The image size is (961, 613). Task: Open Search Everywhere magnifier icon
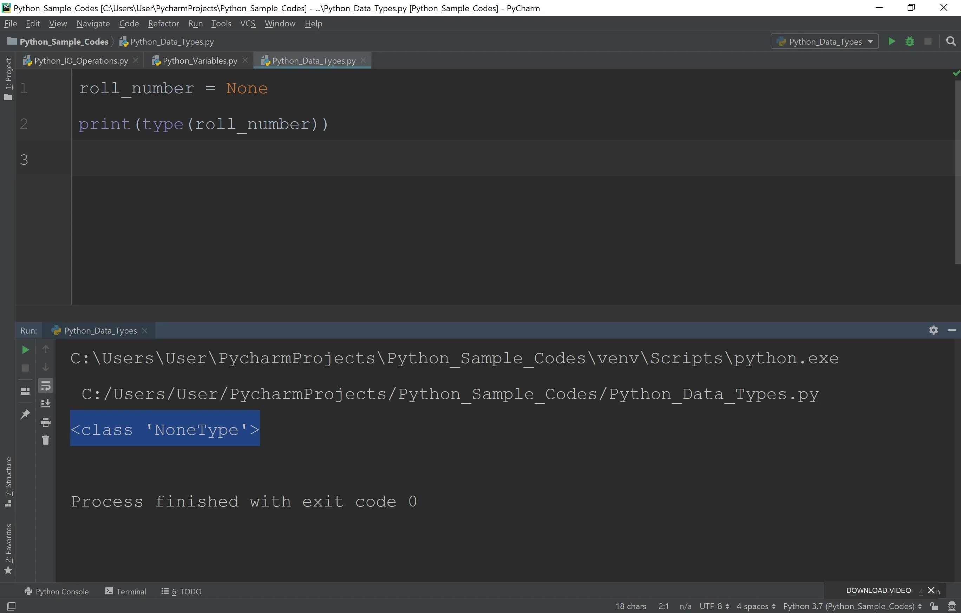tap(951, 41)
